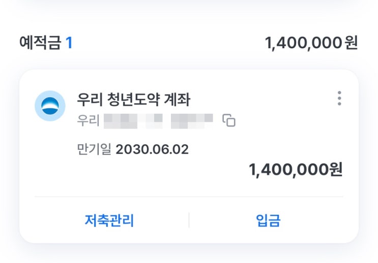Tap the last blurred account number segment
This screenshot has width=378, height=263.
191,121
